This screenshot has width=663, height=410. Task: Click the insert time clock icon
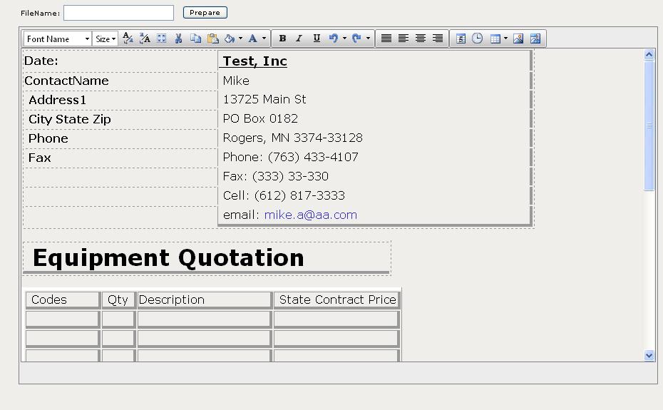point(478,39)
